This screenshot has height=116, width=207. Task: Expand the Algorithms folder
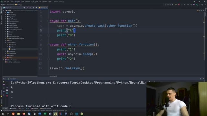coord(6,17)
